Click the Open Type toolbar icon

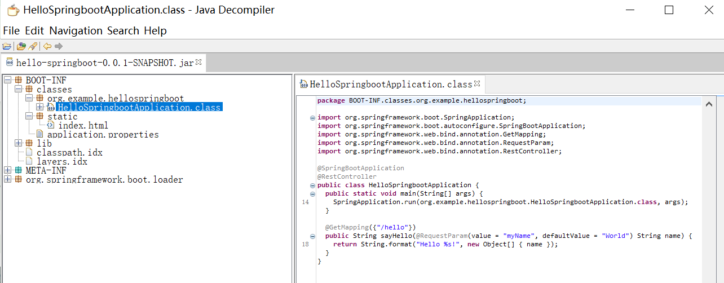pos(21,46)
